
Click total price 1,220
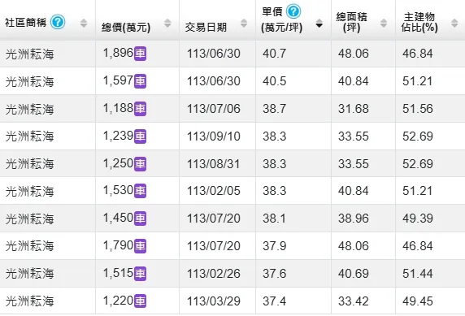click(x=118, y=301)
